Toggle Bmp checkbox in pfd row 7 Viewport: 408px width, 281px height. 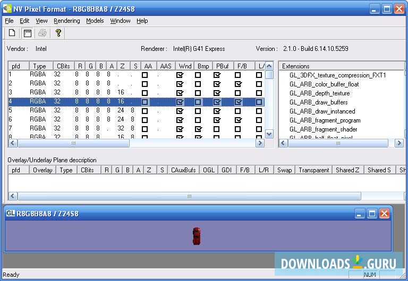tap(198, 129)
